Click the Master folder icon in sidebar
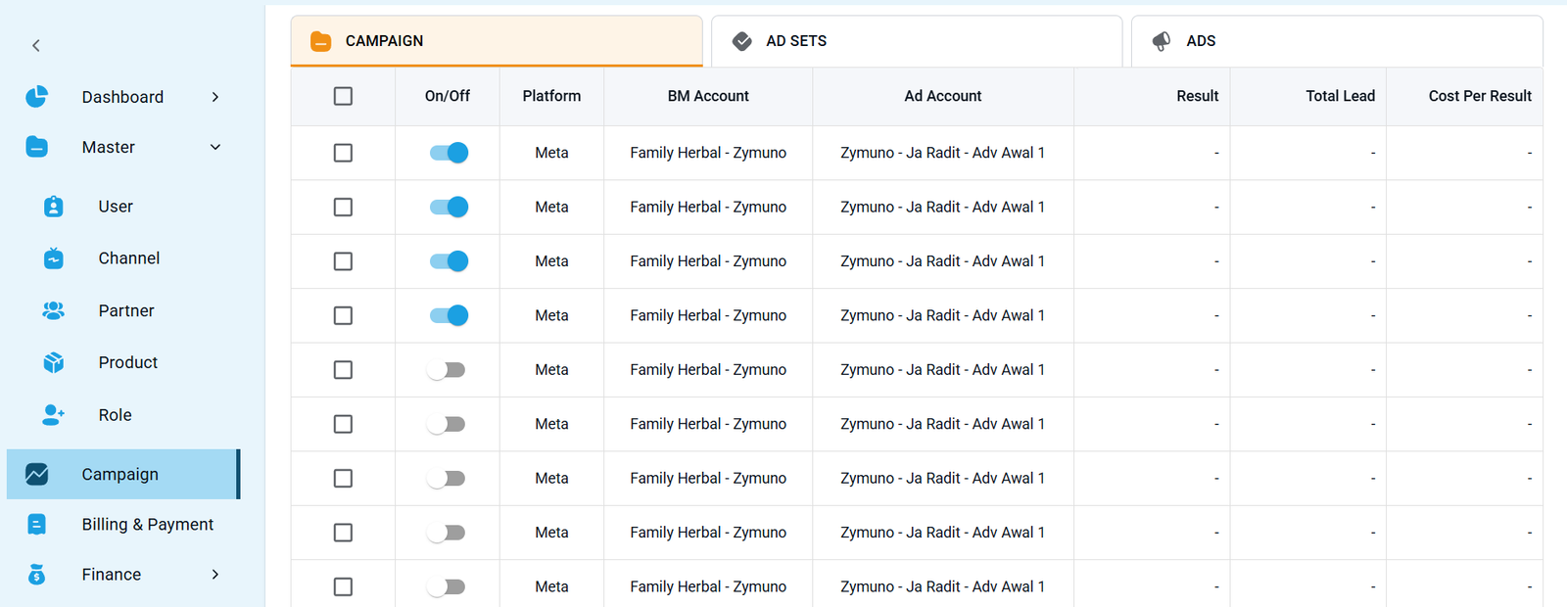This screenshot has width=1567, height=607. [x=36, y=147]
